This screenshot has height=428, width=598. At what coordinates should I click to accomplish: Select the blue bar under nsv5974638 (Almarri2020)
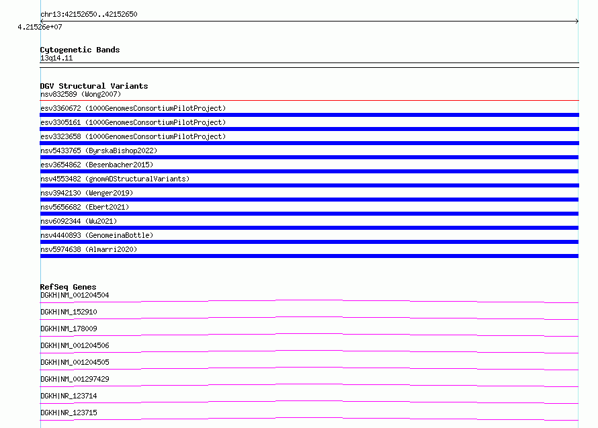click(x=309, y=256)
